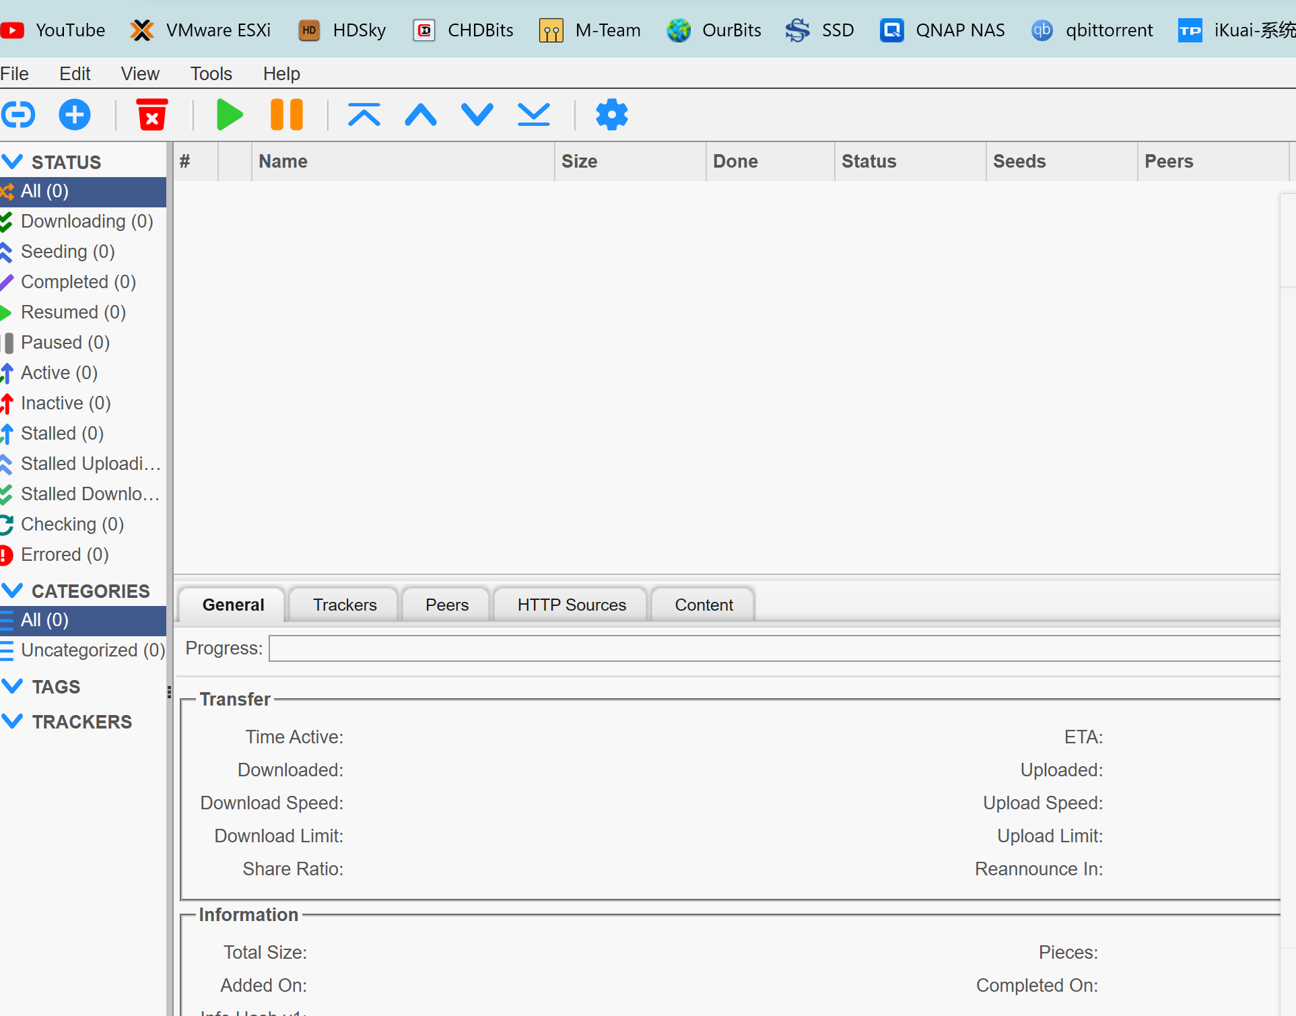Click the queue move up arrow
The width and height of the screenshot is (1296, 1016).
(421, 114)
